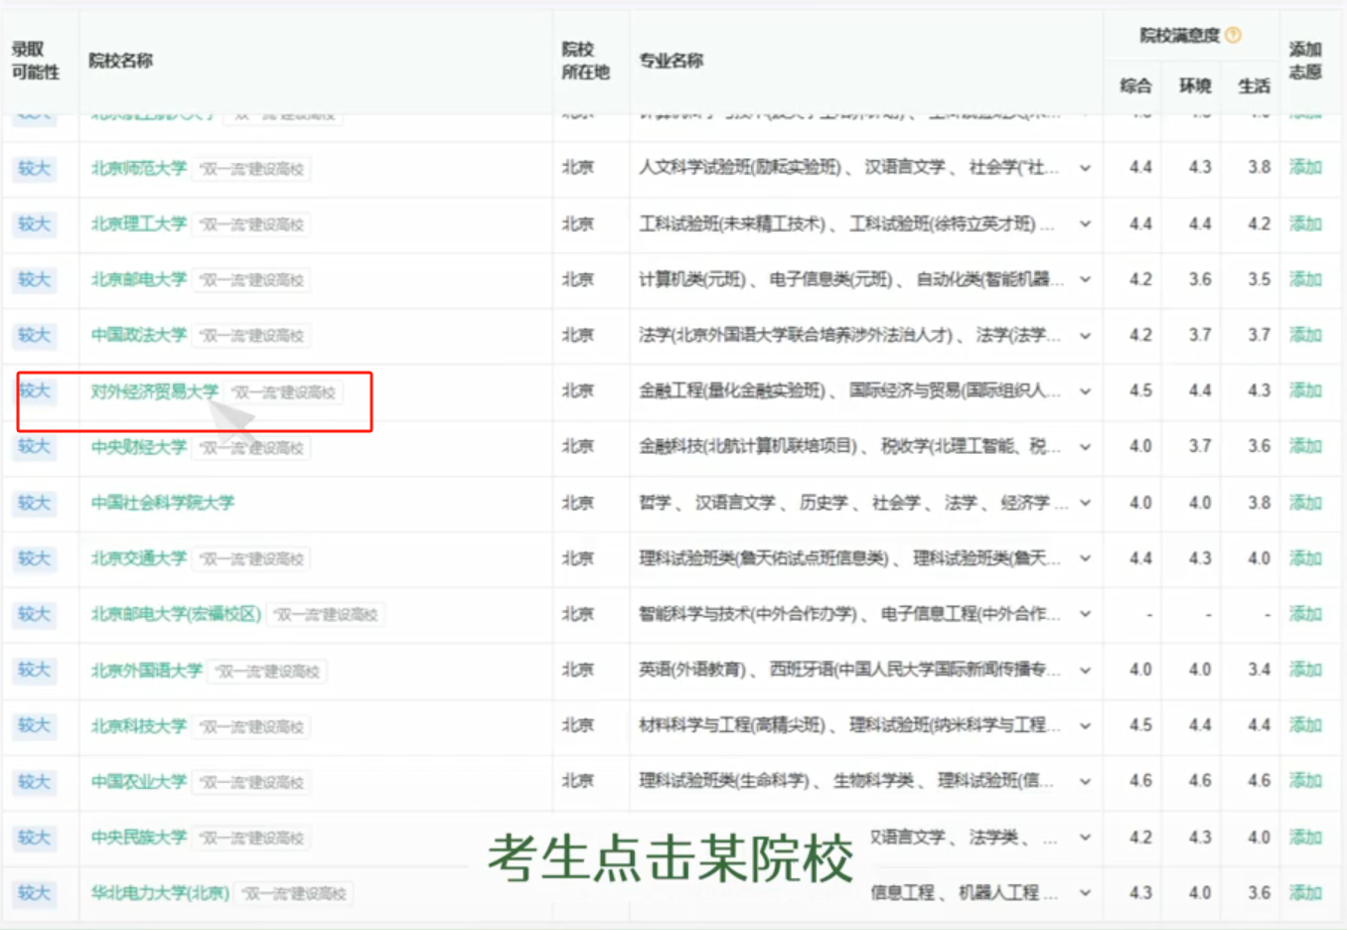Click the 综合 satisfaction sub-header
This screenshot has width=1347, height=930.
1135,86
